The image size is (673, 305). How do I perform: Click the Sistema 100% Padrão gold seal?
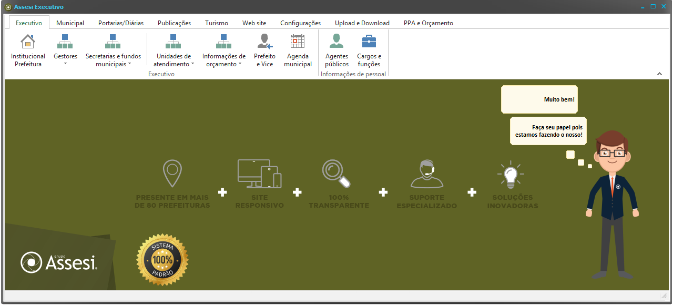[x=162, y=260]
